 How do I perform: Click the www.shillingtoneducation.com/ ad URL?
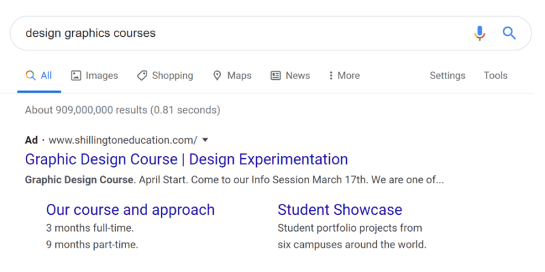tap(123, 140)
